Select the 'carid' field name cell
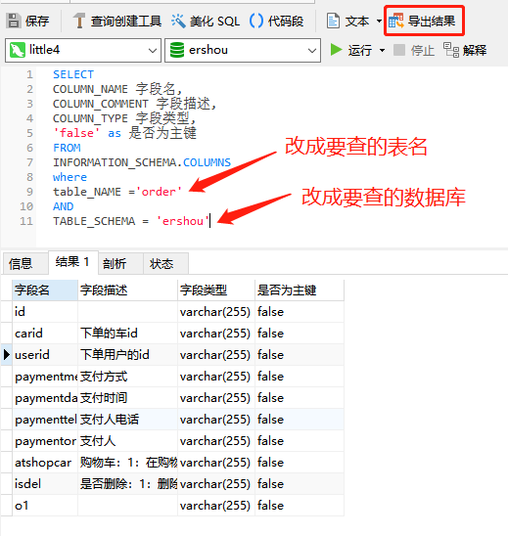 45,334
